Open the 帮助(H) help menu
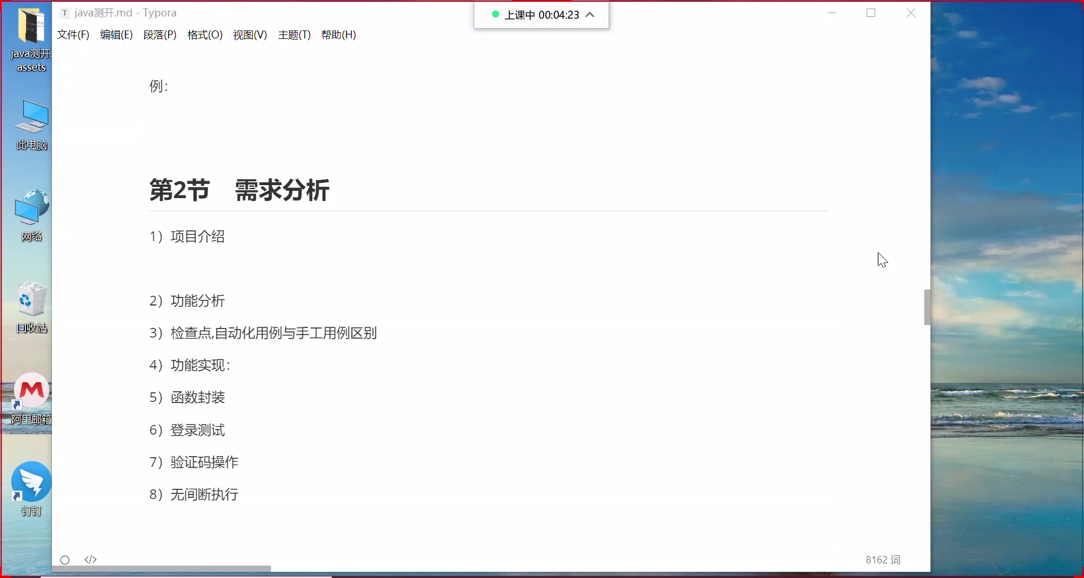This screenshot has width=1084, height=578. (338, 34)
